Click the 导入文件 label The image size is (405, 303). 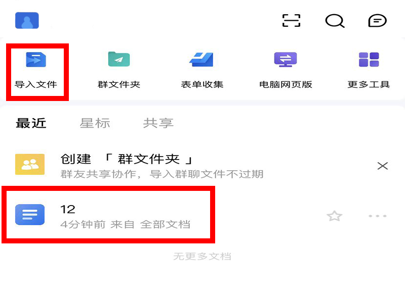[x=35, y=84]
